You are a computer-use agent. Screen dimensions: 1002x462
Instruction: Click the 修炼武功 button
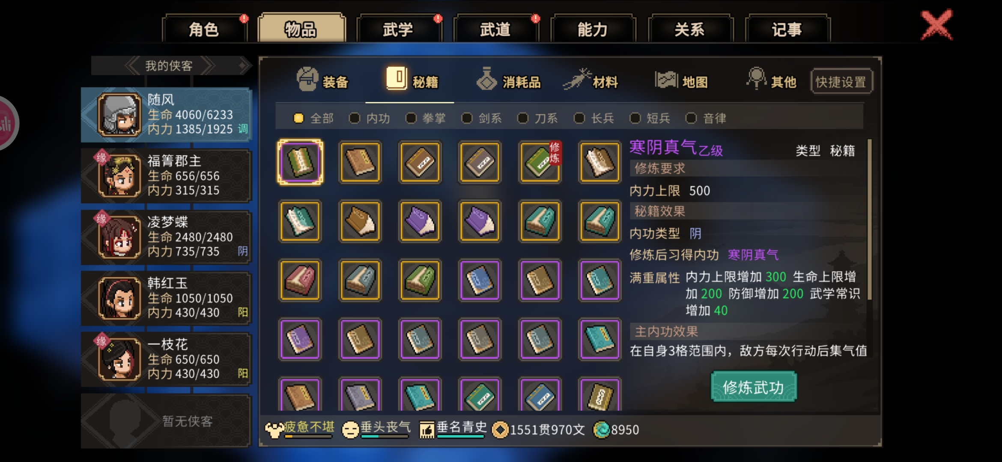754,387
